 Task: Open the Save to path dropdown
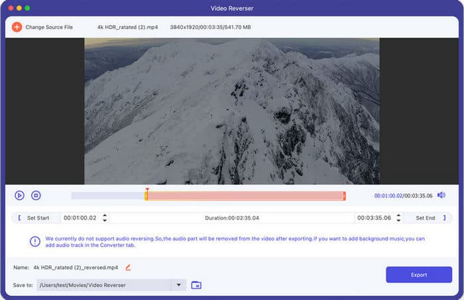point(179,285)
